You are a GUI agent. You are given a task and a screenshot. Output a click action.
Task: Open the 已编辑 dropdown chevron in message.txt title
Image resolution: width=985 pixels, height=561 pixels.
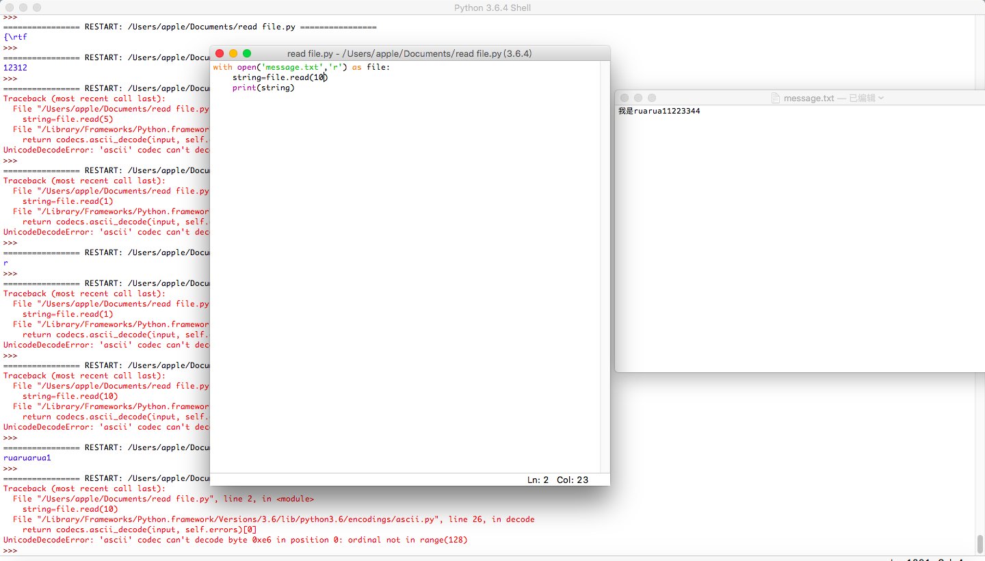pyautogui.click(x=881, y=98)
